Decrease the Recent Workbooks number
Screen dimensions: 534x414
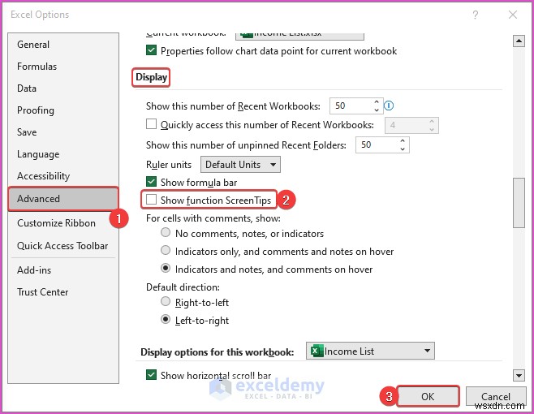click(377, 110)
